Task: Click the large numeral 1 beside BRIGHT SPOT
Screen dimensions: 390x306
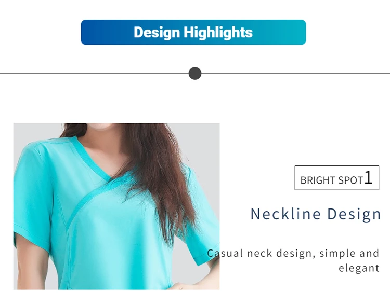Action: pos(368,177)
